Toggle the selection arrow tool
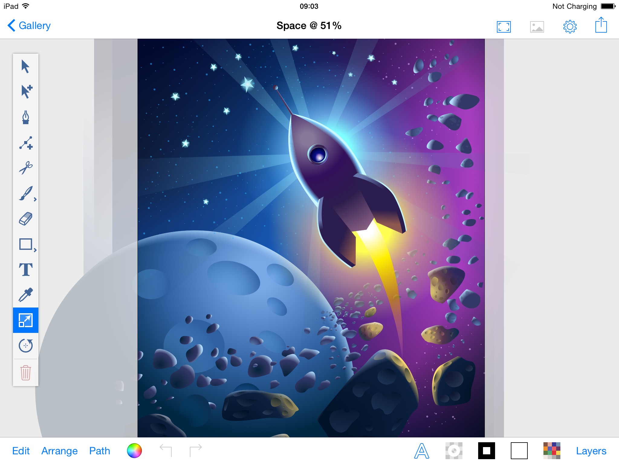619x464 pixels. coord(25,66)
